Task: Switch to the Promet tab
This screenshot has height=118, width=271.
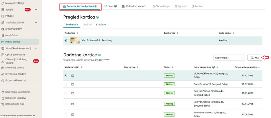Action: (x=110, y=6)
